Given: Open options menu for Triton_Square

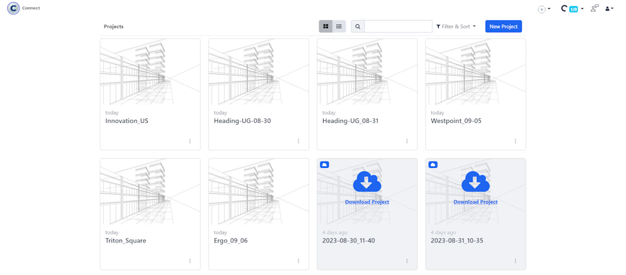Looking at the screenshot, I should point(190,261).
